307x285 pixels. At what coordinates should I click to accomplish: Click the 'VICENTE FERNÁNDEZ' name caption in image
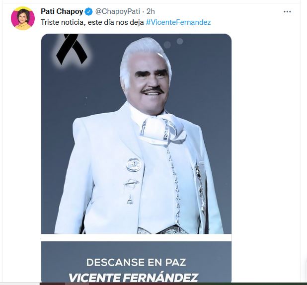tap(133, 277)
